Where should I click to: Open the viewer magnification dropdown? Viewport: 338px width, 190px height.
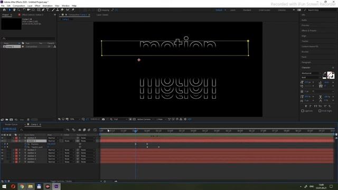point(75,119)
